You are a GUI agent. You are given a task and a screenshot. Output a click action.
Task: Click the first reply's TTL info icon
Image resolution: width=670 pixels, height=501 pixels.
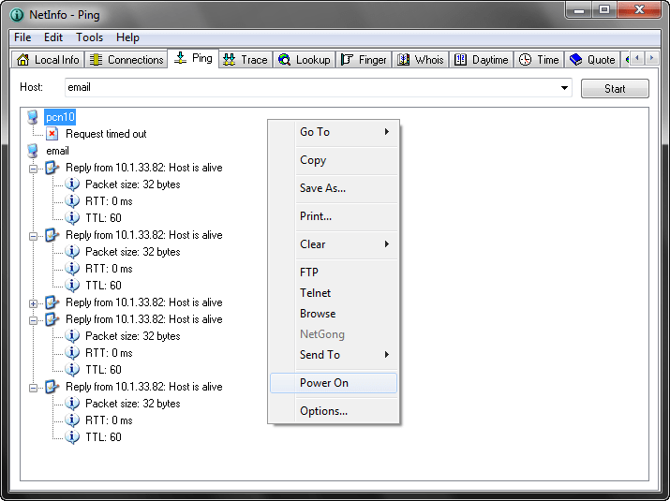[x=72, y=218]
